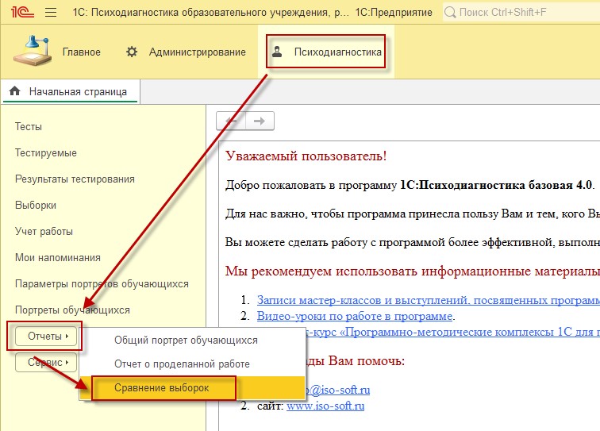The width and height of the screenshot is (600, 431).
Task: Click the search magnifier icon
Action: click(450, 12)
